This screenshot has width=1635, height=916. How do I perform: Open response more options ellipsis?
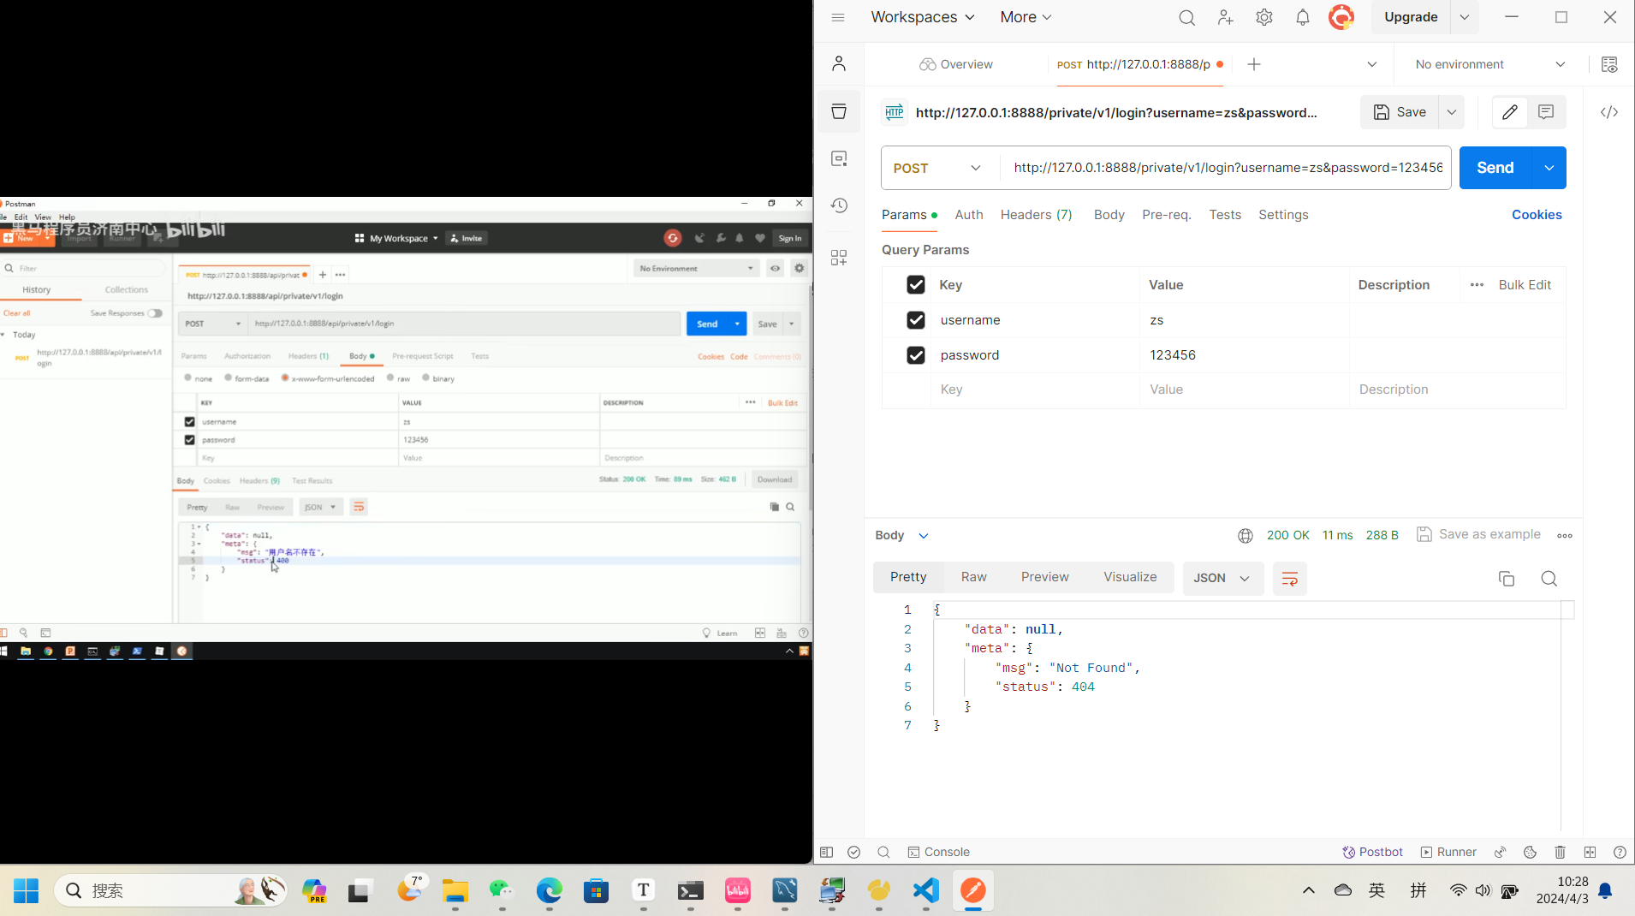point(1565,535)
